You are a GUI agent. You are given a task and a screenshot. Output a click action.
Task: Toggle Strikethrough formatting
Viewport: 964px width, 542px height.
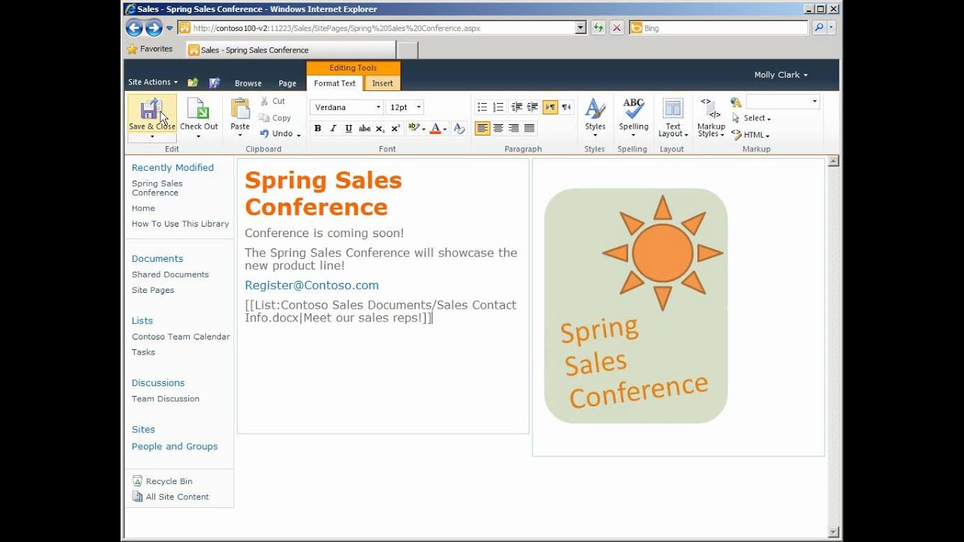click(x=365, y=129)
